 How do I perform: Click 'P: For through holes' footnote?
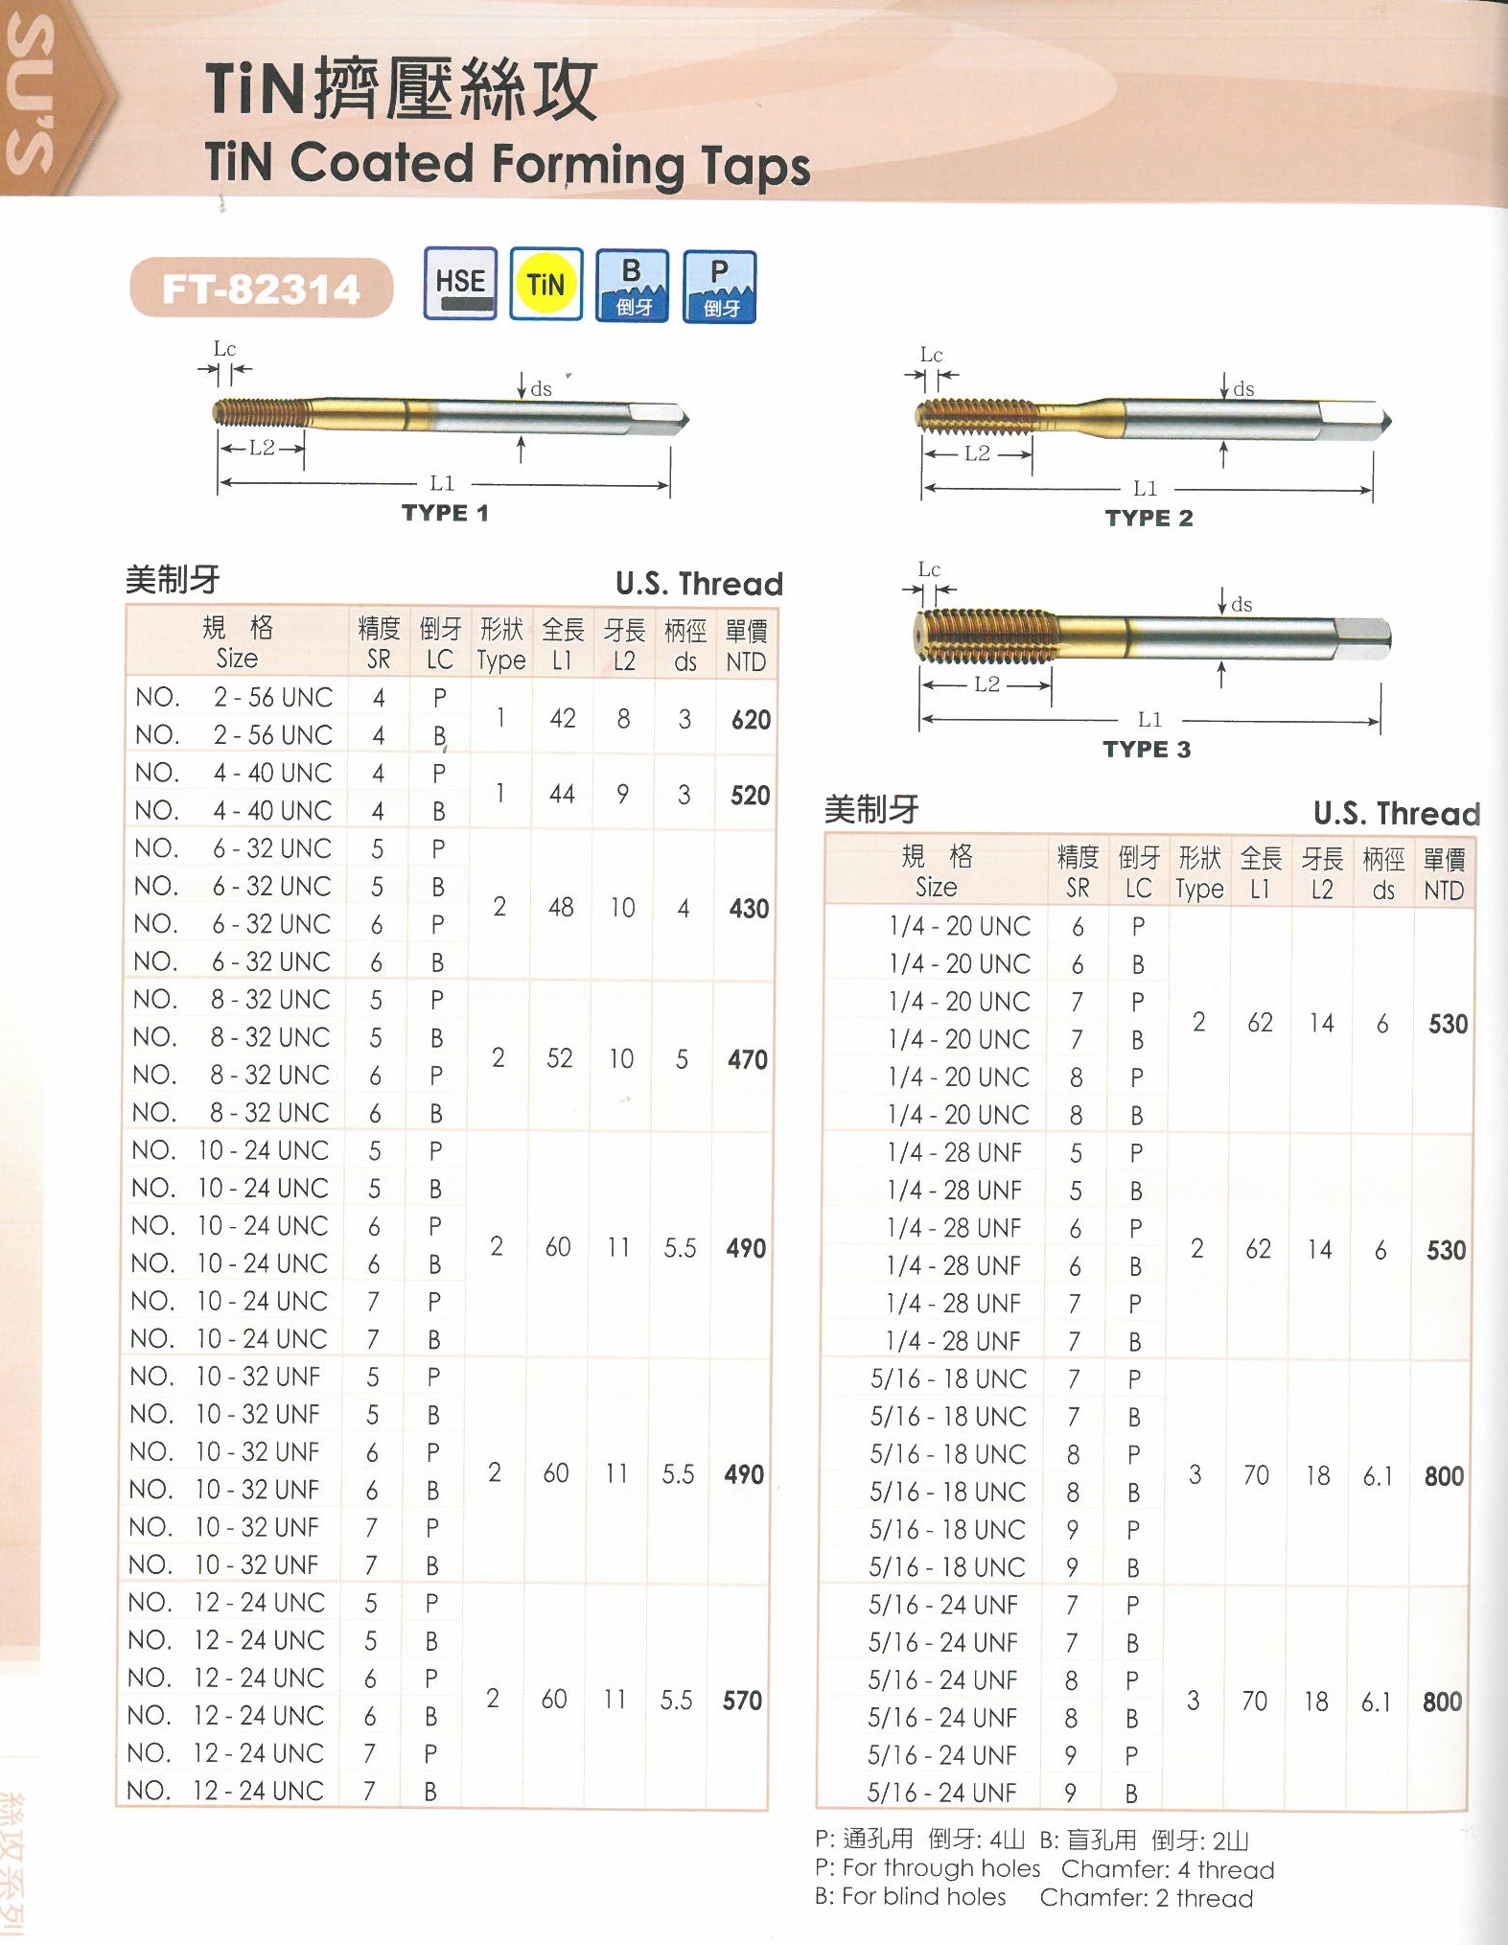(927, 1868)
